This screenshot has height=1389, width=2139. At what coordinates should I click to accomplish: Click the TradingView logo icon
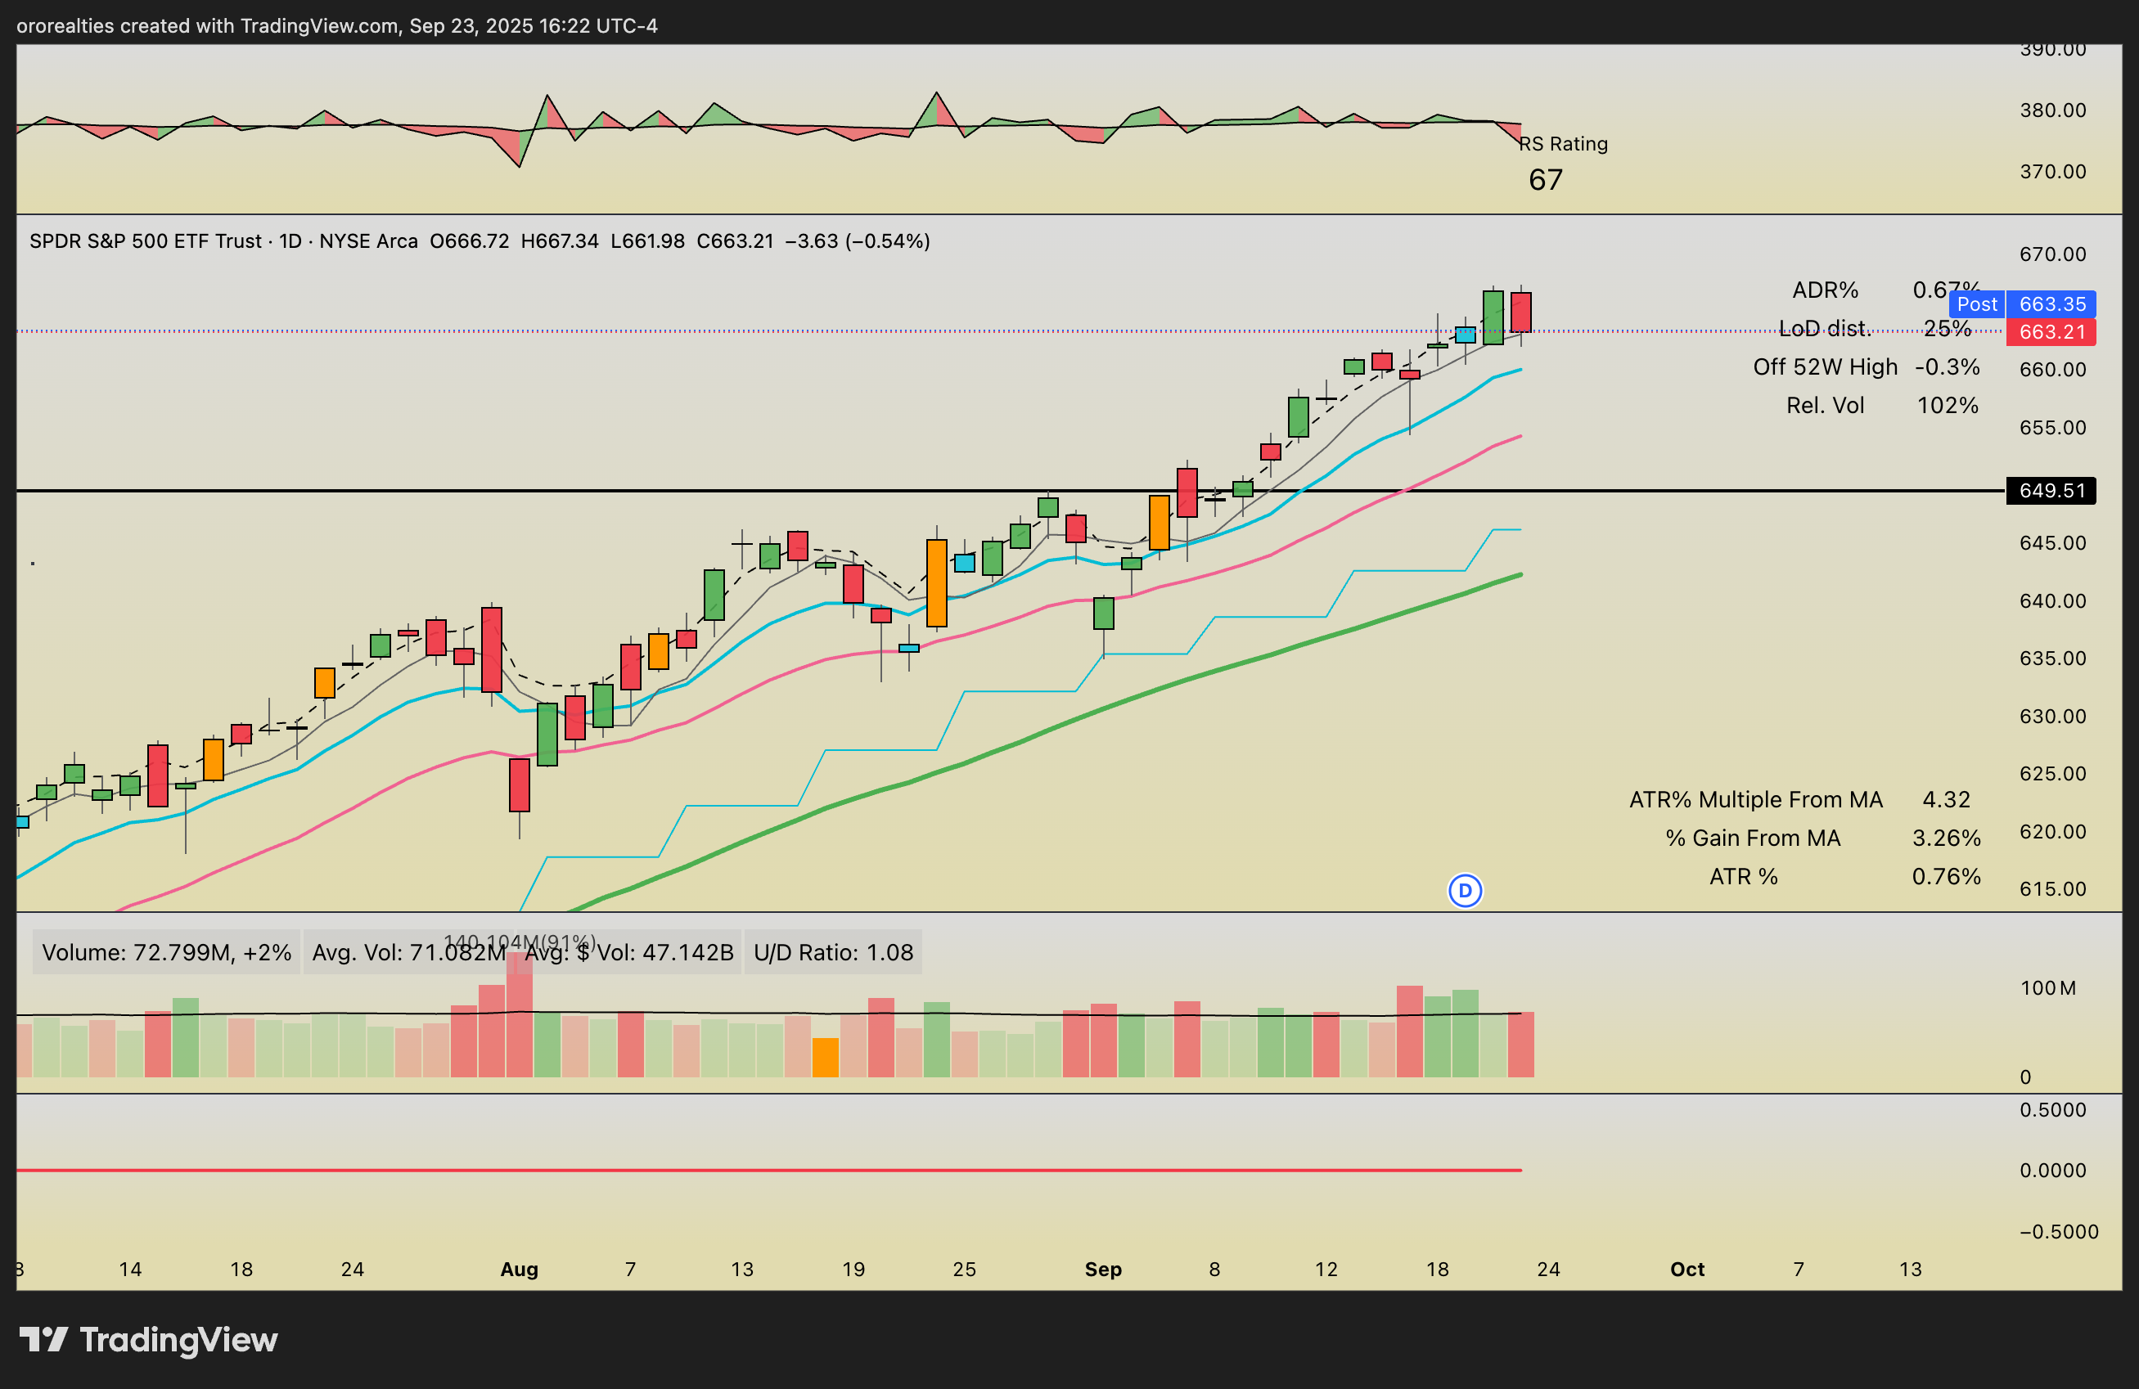tap(43, 1340)
